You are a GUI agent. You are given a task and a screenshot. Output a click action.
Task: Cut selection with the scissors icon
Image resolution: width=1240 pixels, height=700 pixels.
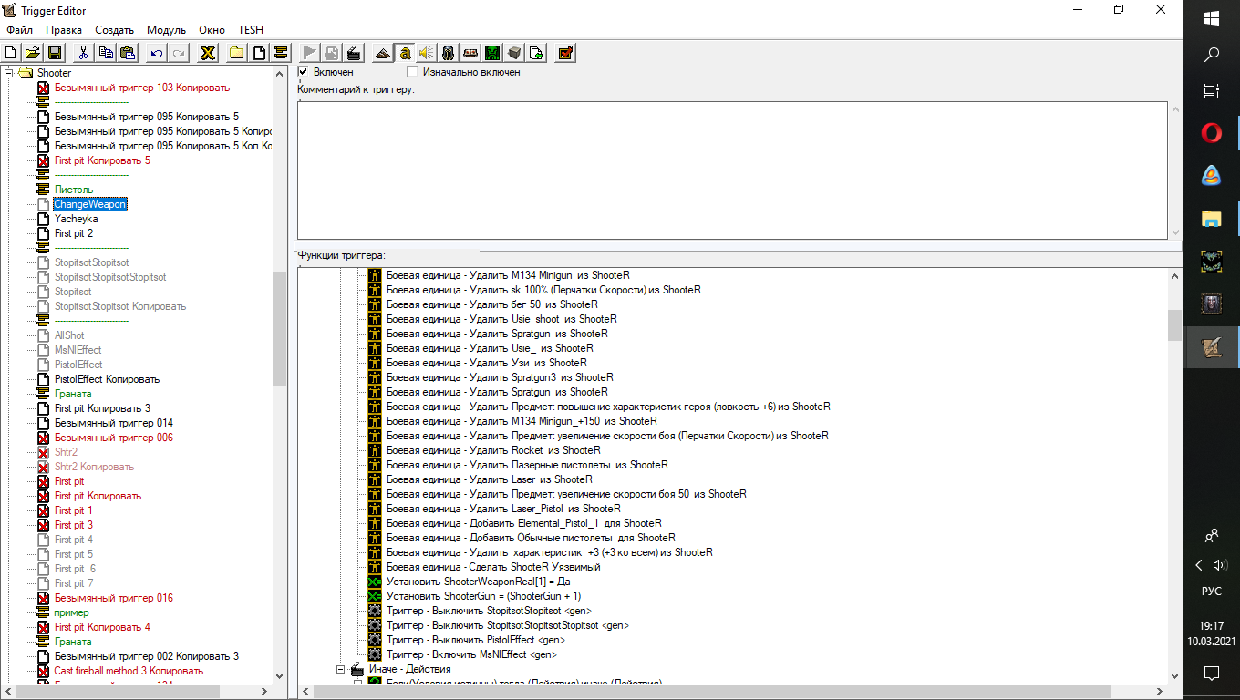point(84,53)
